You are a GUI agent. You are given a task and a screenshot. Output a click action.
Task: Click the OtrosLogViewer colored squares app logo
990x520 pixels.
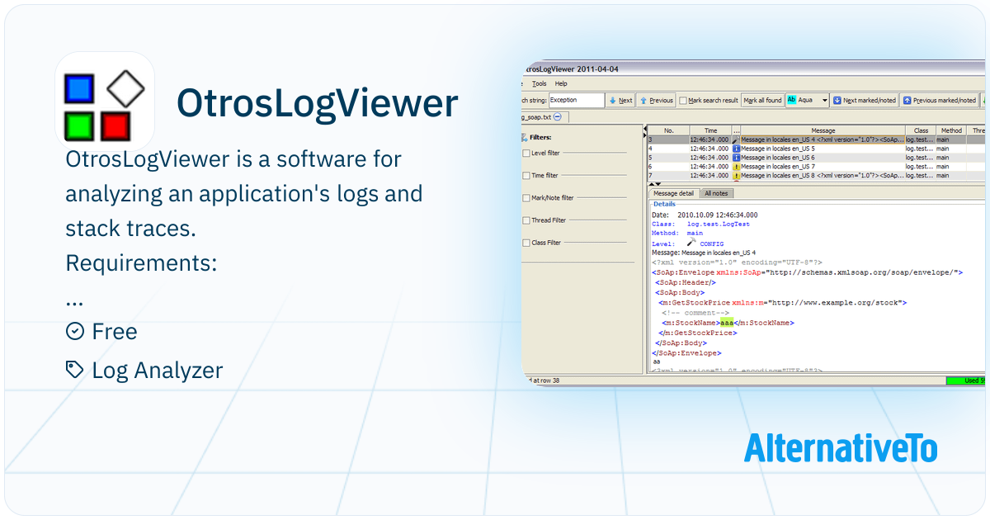105,102
